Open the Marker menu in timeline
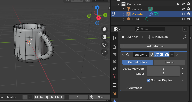 coord(12,97)
